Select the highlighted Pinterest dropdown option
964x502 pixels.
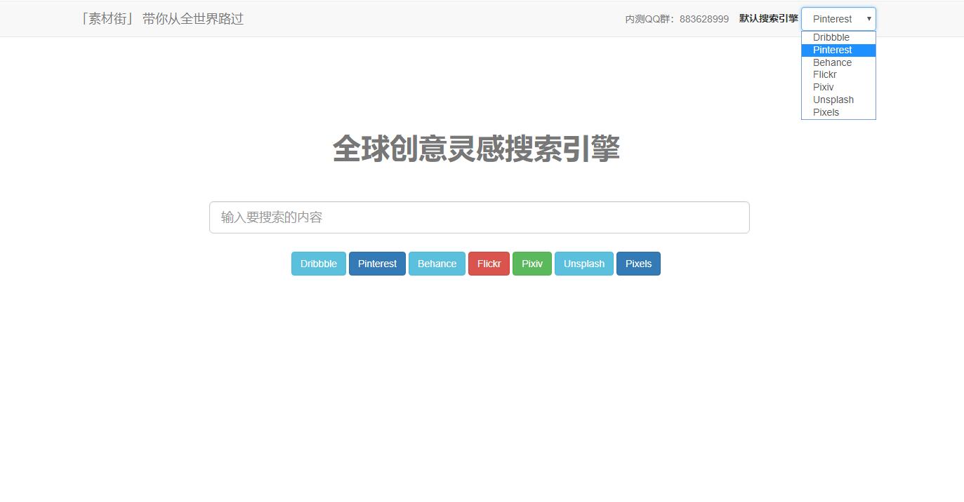[831, 50]
